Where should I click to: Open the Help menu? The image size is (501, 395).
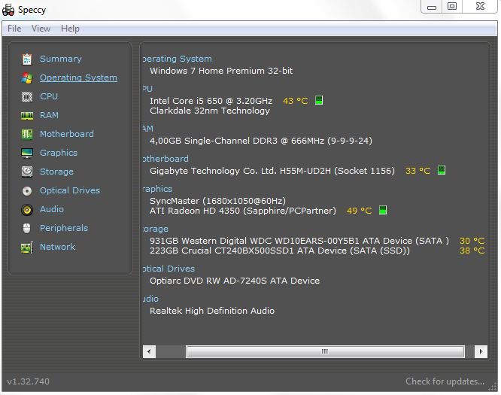[x=70, y=29]
